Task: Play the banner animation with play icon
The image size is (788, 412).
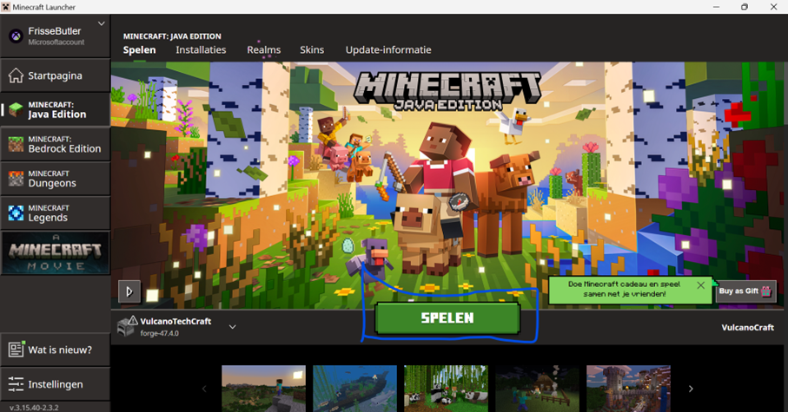Action: click(129, 291)
